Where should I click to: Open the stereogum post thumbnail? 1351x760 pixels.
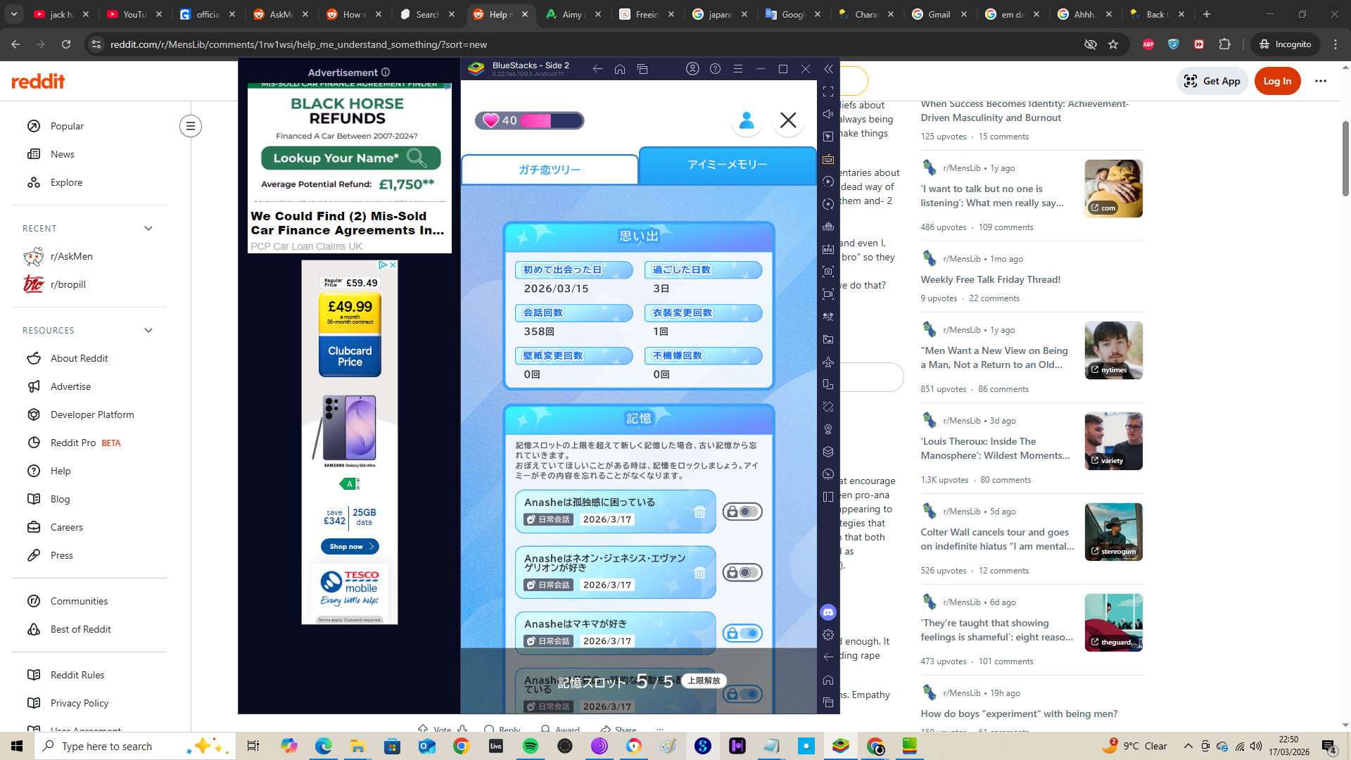tap(1113, 532)
